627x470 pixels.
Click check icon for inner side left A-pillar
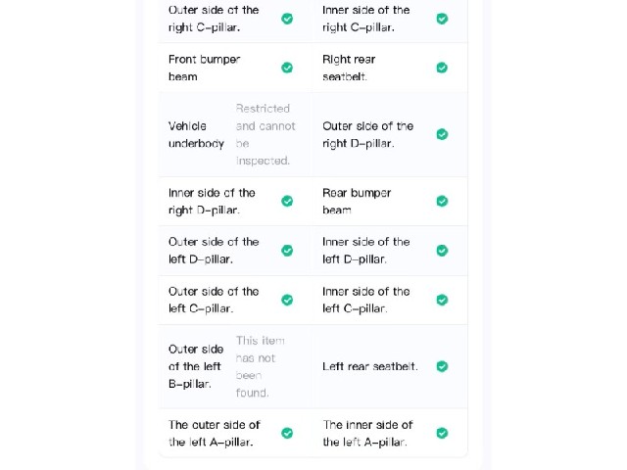(x=442, y=433)
